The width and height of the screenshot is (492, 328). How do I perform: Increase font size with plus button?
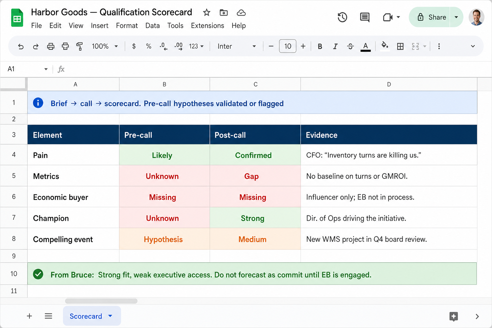[x=303, y=46]
